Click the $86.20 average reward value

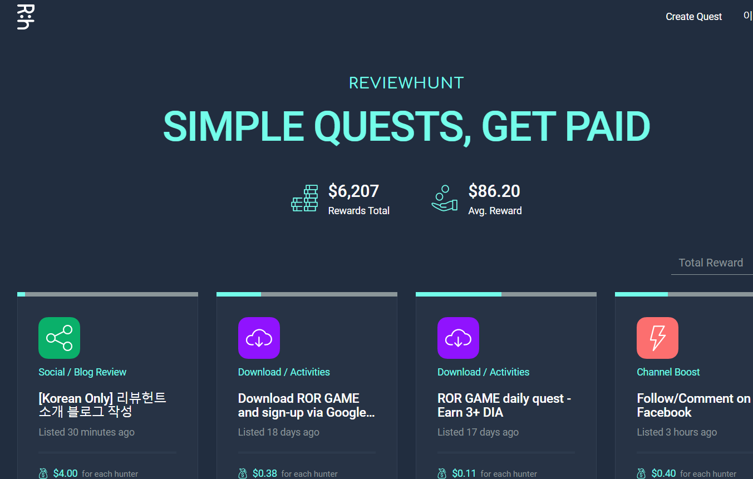coord(494,191)
